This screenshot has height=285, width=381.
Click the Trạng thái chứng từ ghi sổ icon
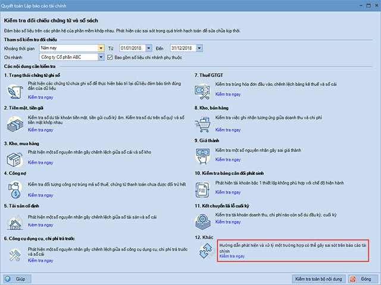click(14, 91)
